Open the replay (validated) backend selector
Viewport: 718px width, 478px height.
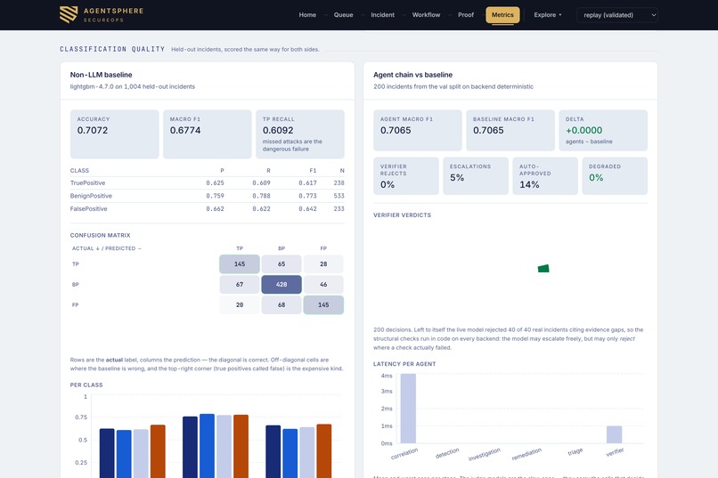click(x=617, y=15)
